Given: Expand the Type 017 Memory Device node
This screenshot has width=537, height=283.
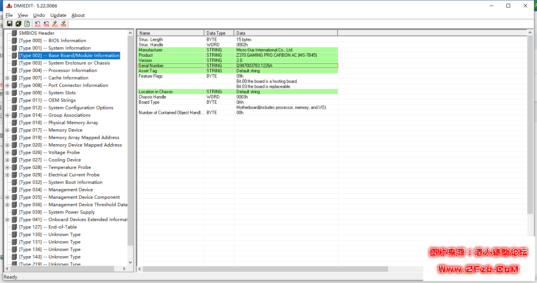Looking at the screenshot, I should (x=7, y=130).
